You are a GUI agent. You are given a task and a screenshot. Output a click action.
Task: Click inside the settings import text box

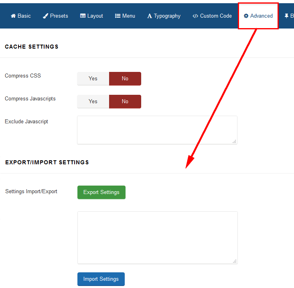(157, 237)
